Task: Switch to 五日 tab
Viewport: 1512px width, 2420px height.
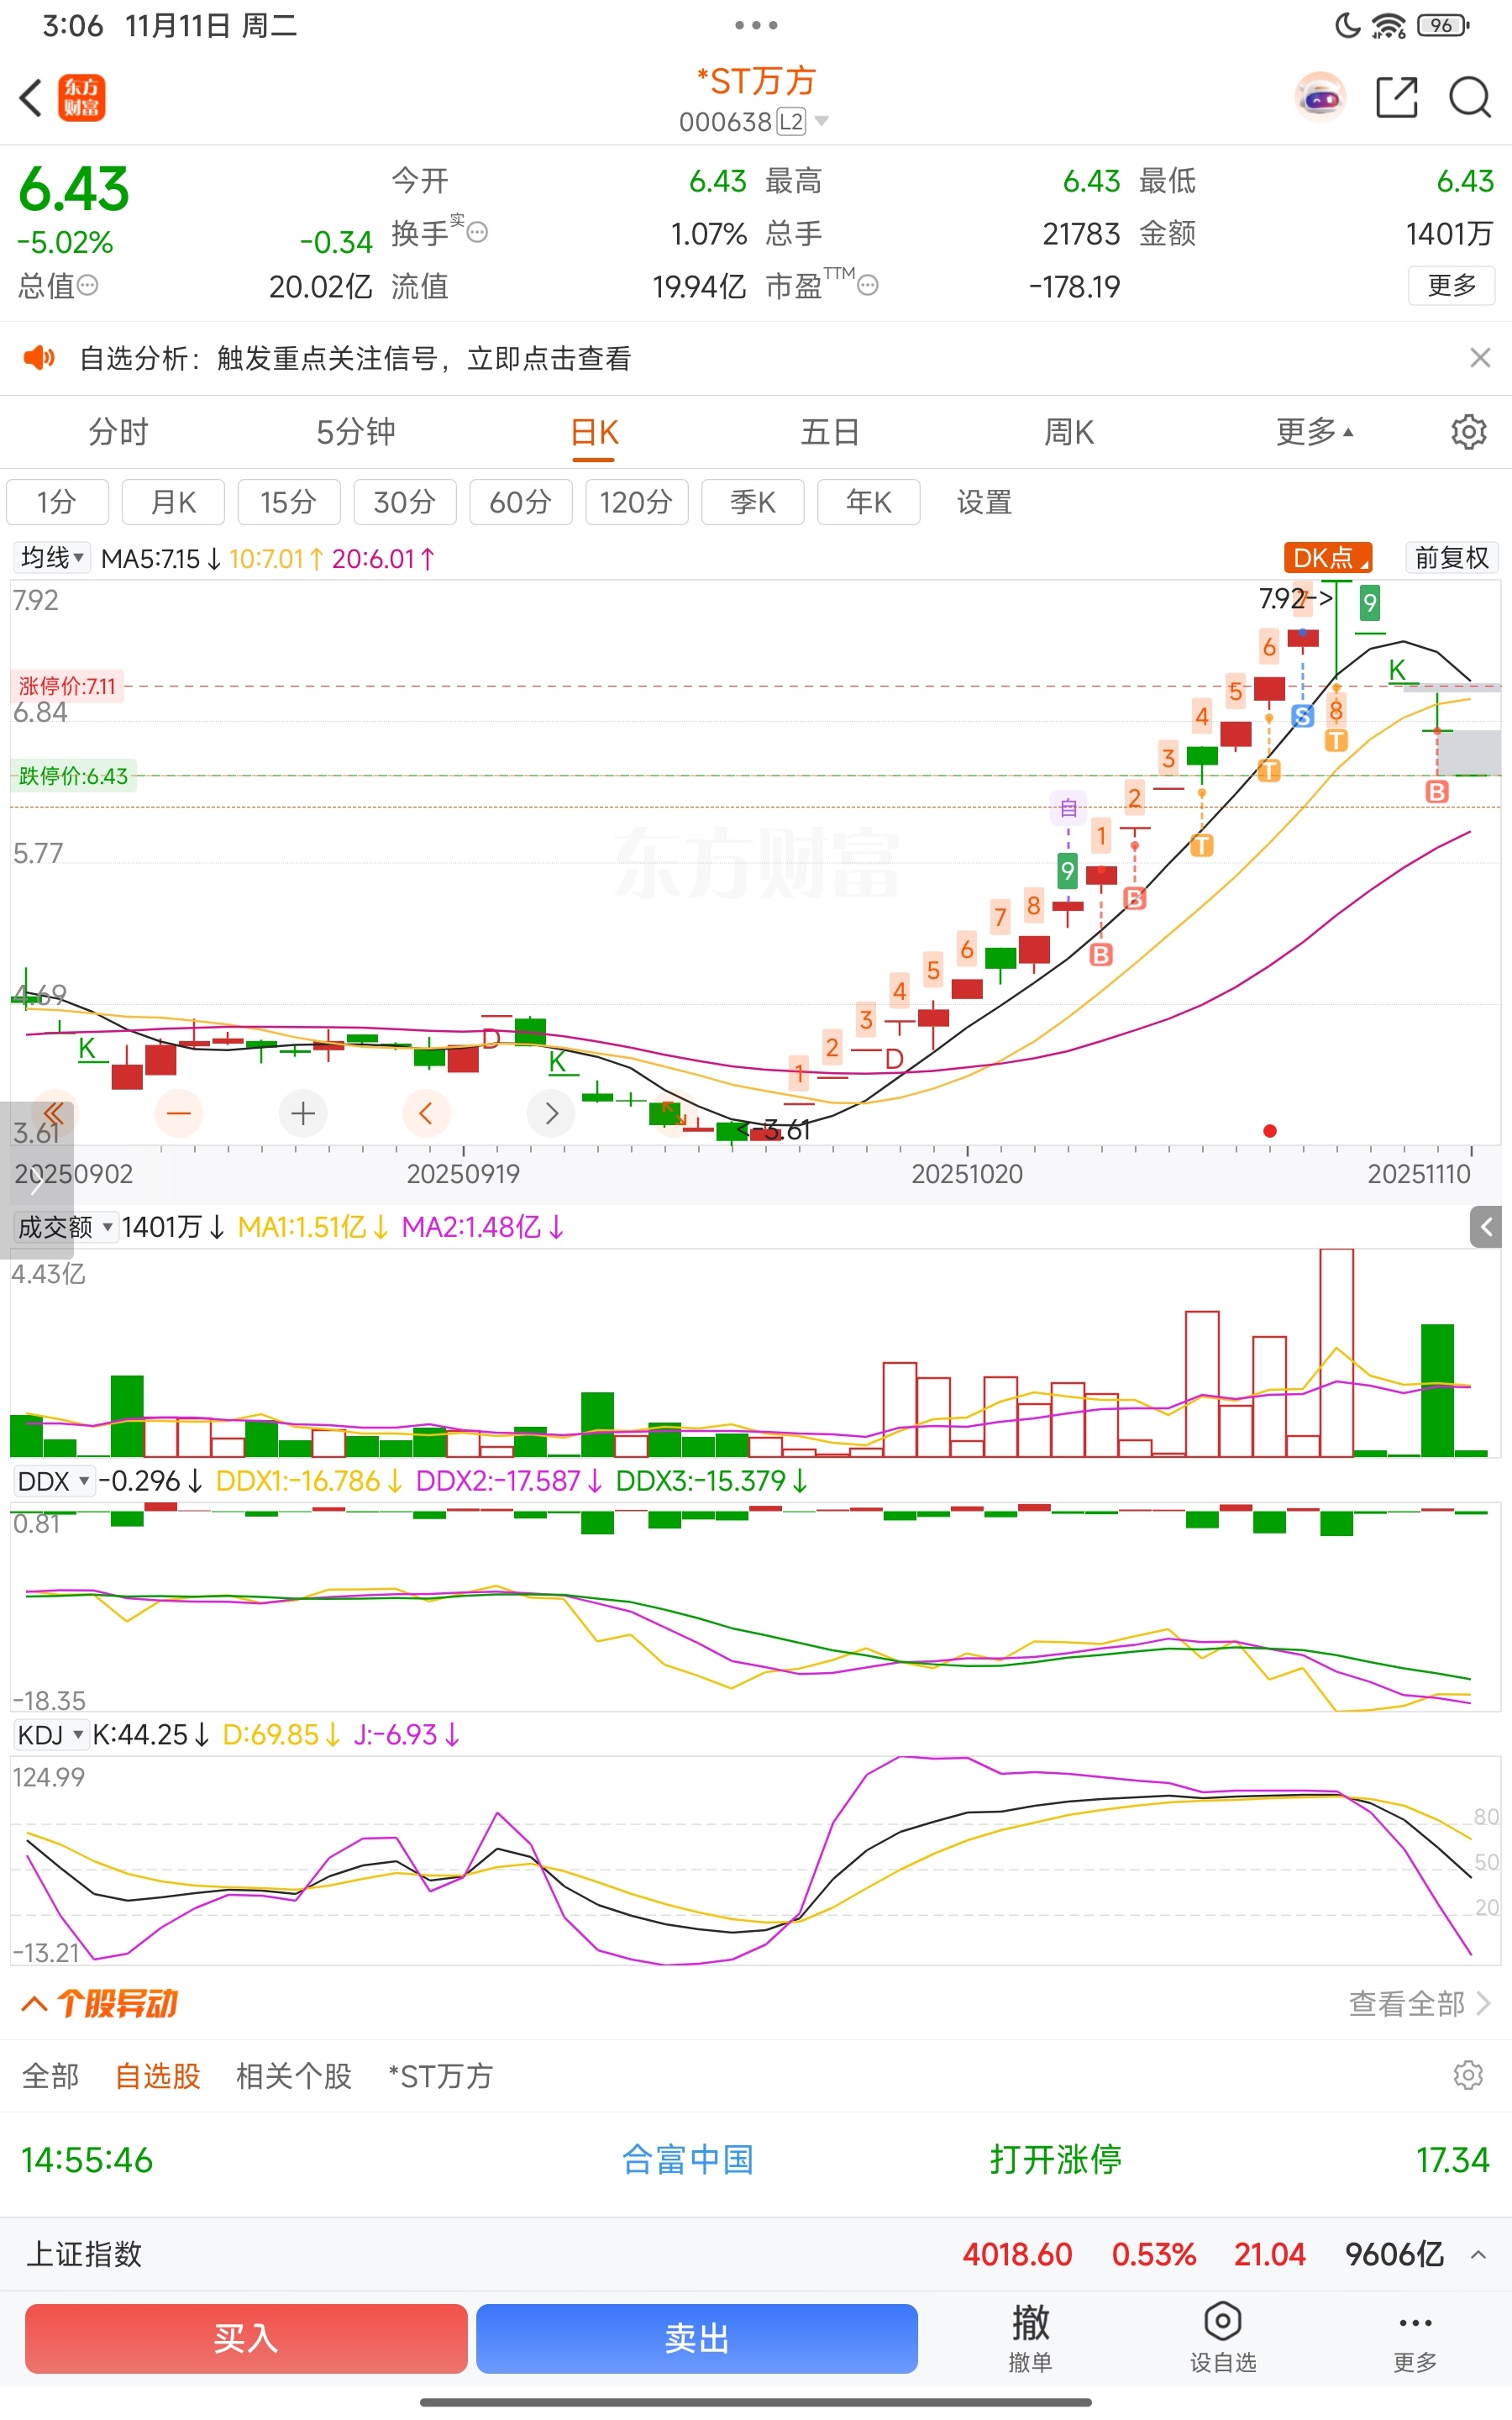Action: [830, 432]
